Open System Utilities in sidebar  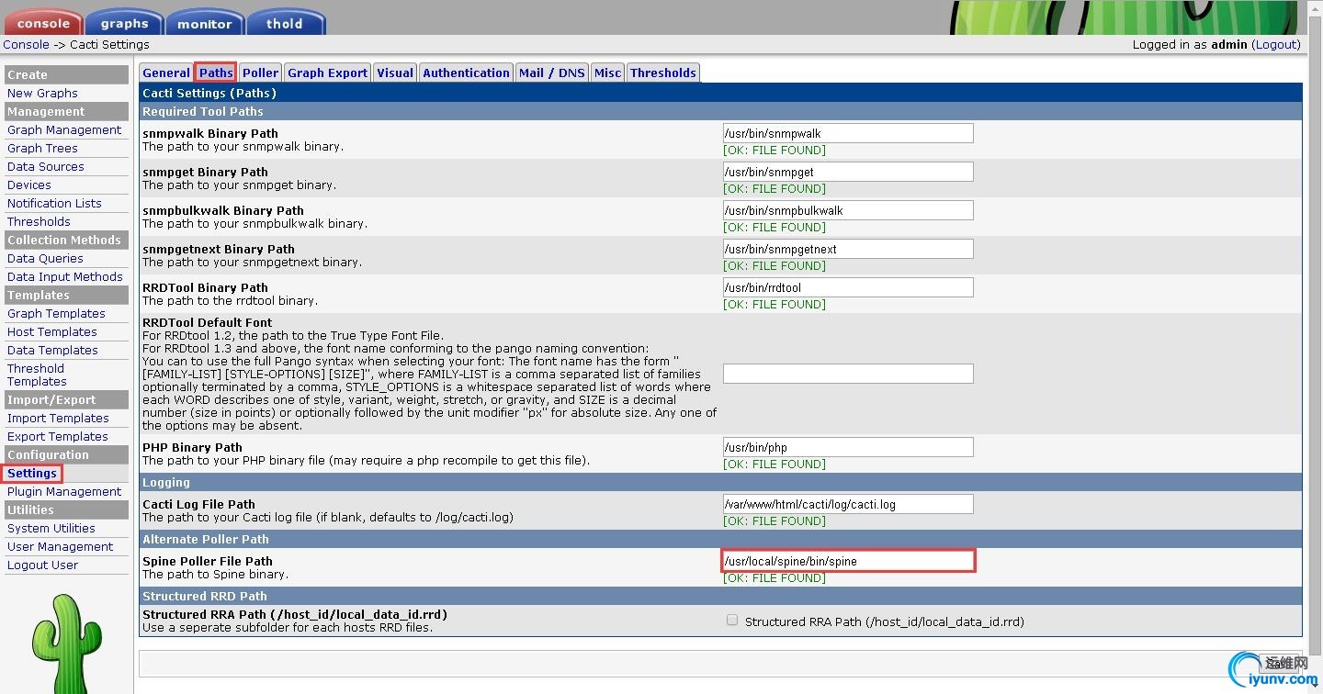click(x=51, y=528)
